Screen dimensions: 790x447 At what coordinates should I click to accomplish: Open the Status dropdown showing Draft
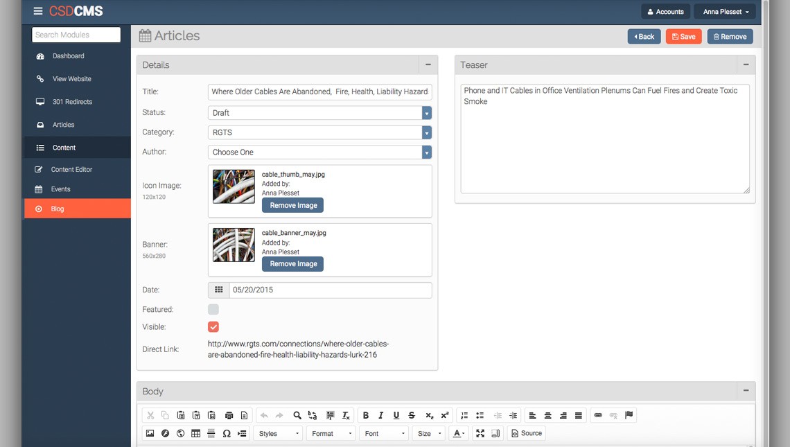click(x=319, y=113)
